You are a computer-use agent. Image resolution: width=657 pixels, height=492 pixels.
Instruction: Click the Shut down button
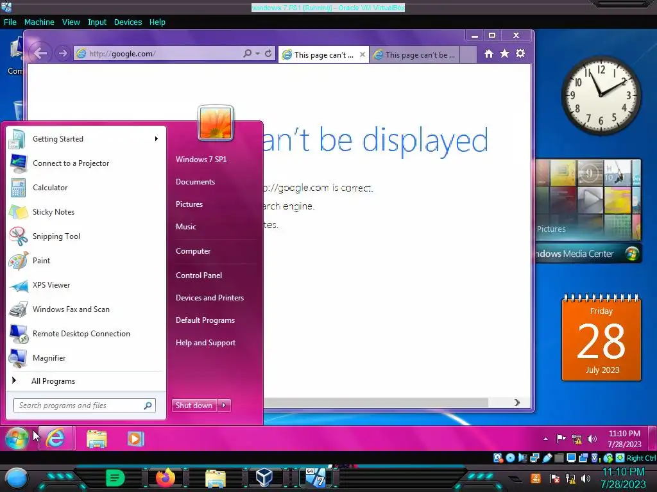(x=194, y=406)
